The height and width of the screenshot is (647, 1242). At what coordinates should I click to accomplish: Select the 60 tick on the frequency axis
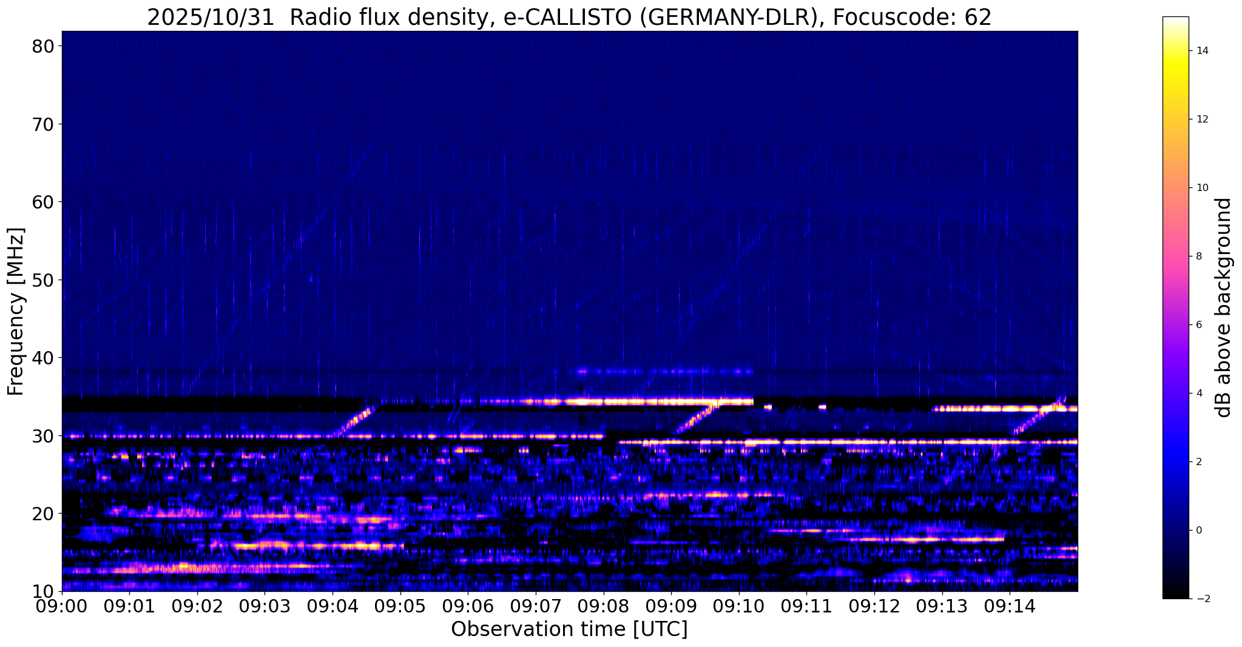[44, 202]
